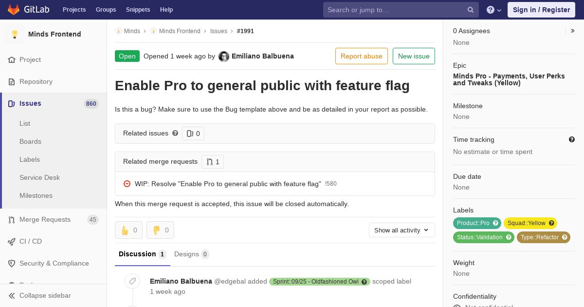Click the Issues icon in sidebar
584x307 pixels.
pos(12,103)
